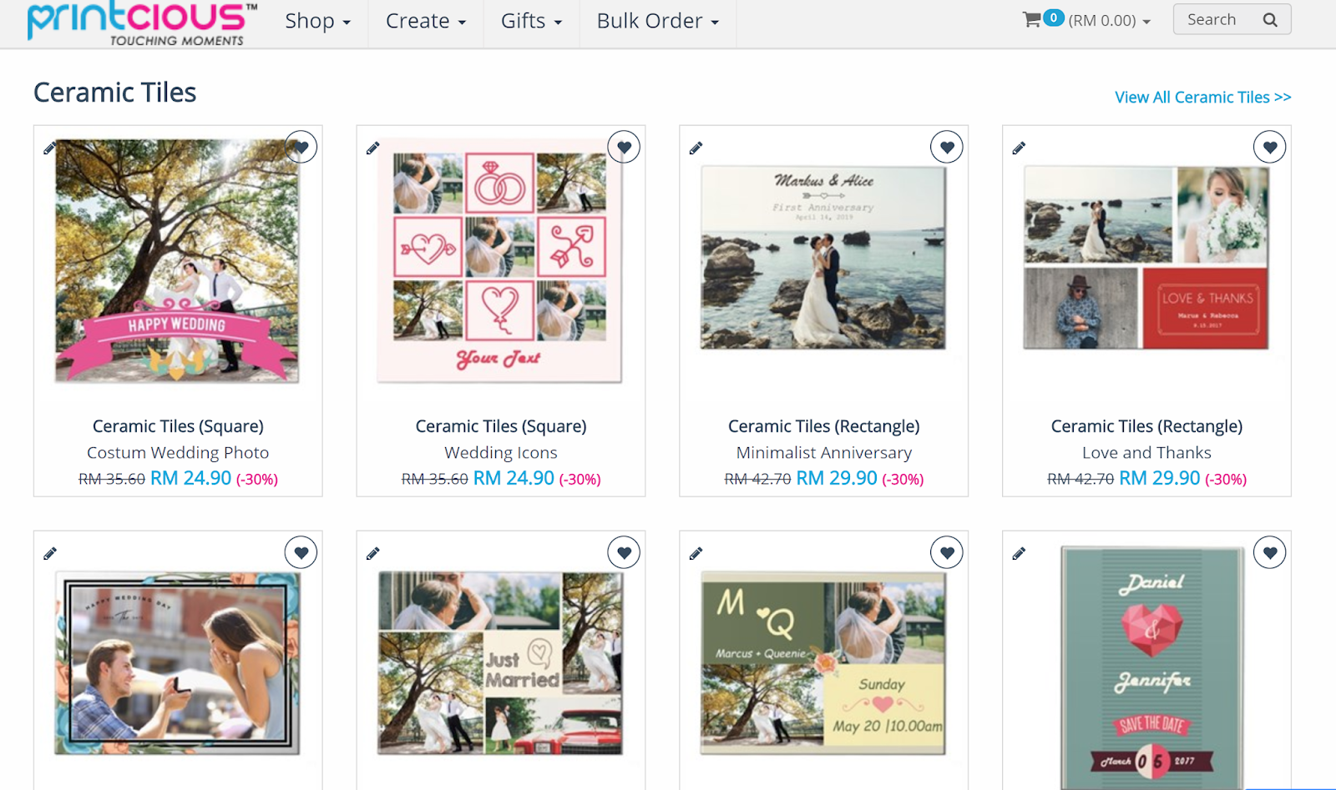Screen dimensions: 1336x790
Task: Open the Marcus + Queenie Sunday thumbnail
Action: coord(823,663)
